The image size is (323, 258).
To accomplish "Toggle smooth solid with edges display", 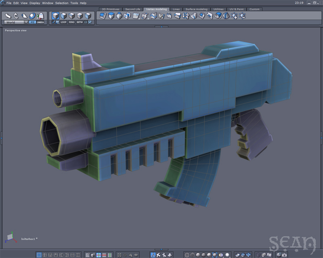I will (x=214, y=255).
